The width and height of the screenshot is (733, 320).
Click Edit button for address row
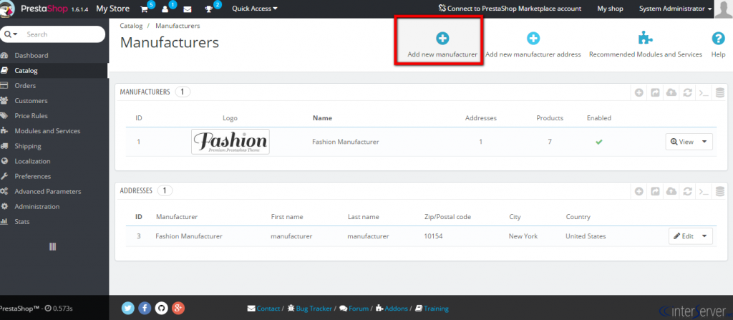coord(684,236)
